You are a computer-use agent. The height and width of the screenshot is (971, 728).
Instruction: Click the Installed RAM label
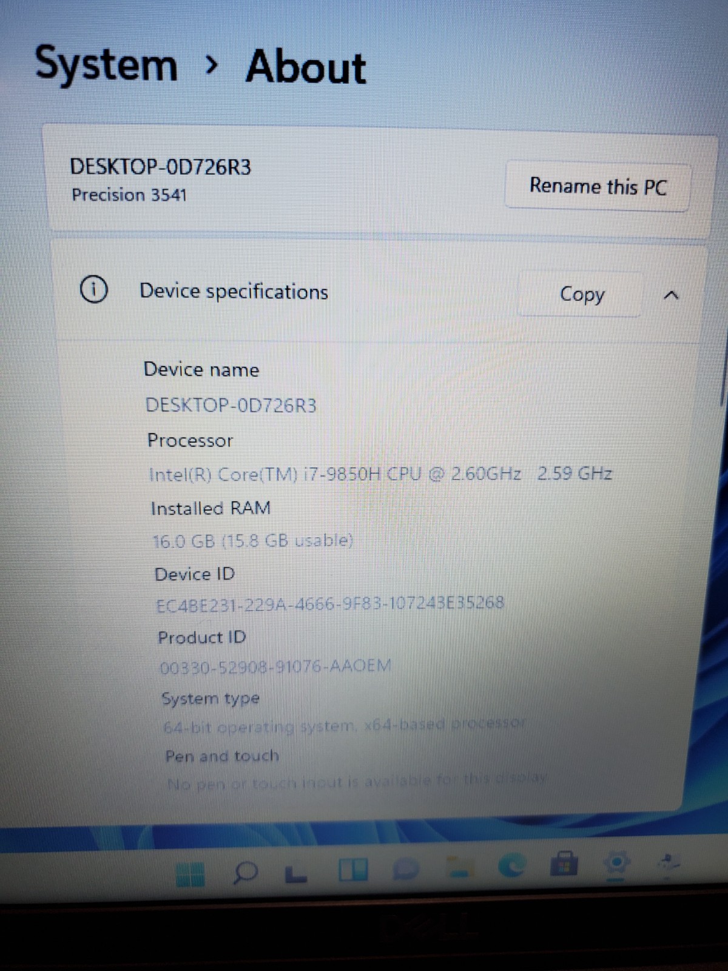click(x=211, y=508)
